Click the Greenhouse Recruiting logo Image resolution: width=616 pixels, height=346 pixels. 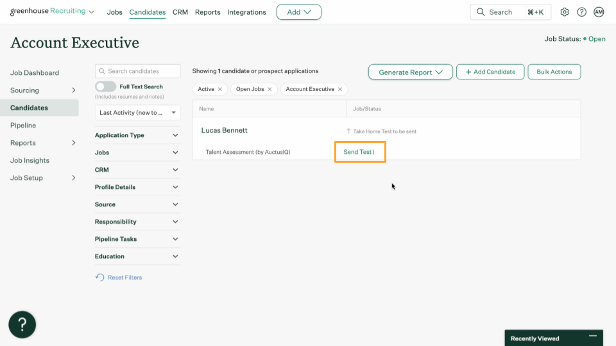click(x=48, y=11)
